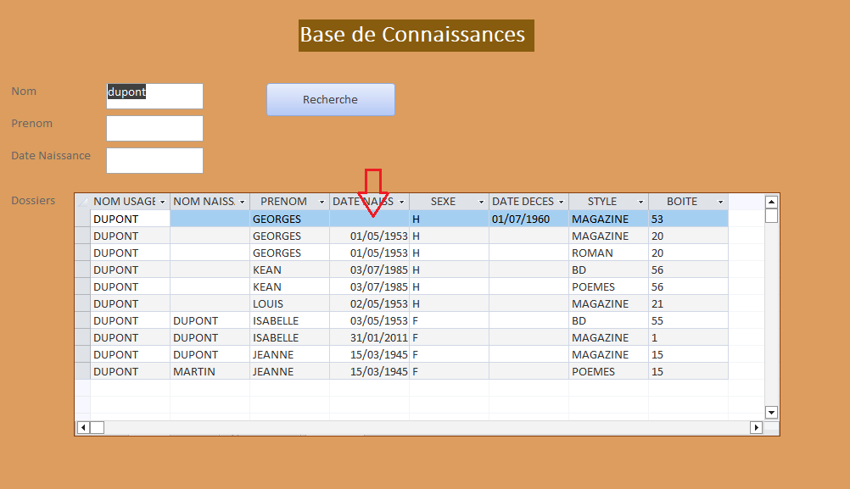This screenshot has width=850, height=489.
Task: Expand the PRENOM column filter arrow
Action: 322,203
